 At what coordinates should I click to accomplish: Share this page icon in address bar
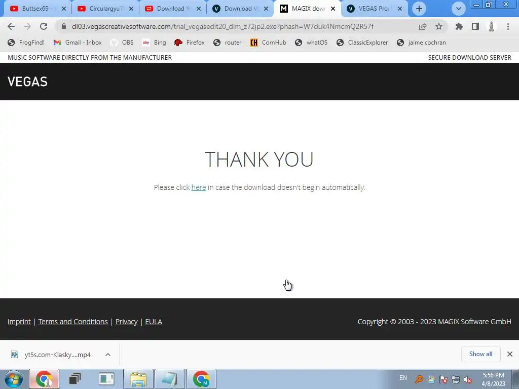pyautogui.click(x=423, y=26)
